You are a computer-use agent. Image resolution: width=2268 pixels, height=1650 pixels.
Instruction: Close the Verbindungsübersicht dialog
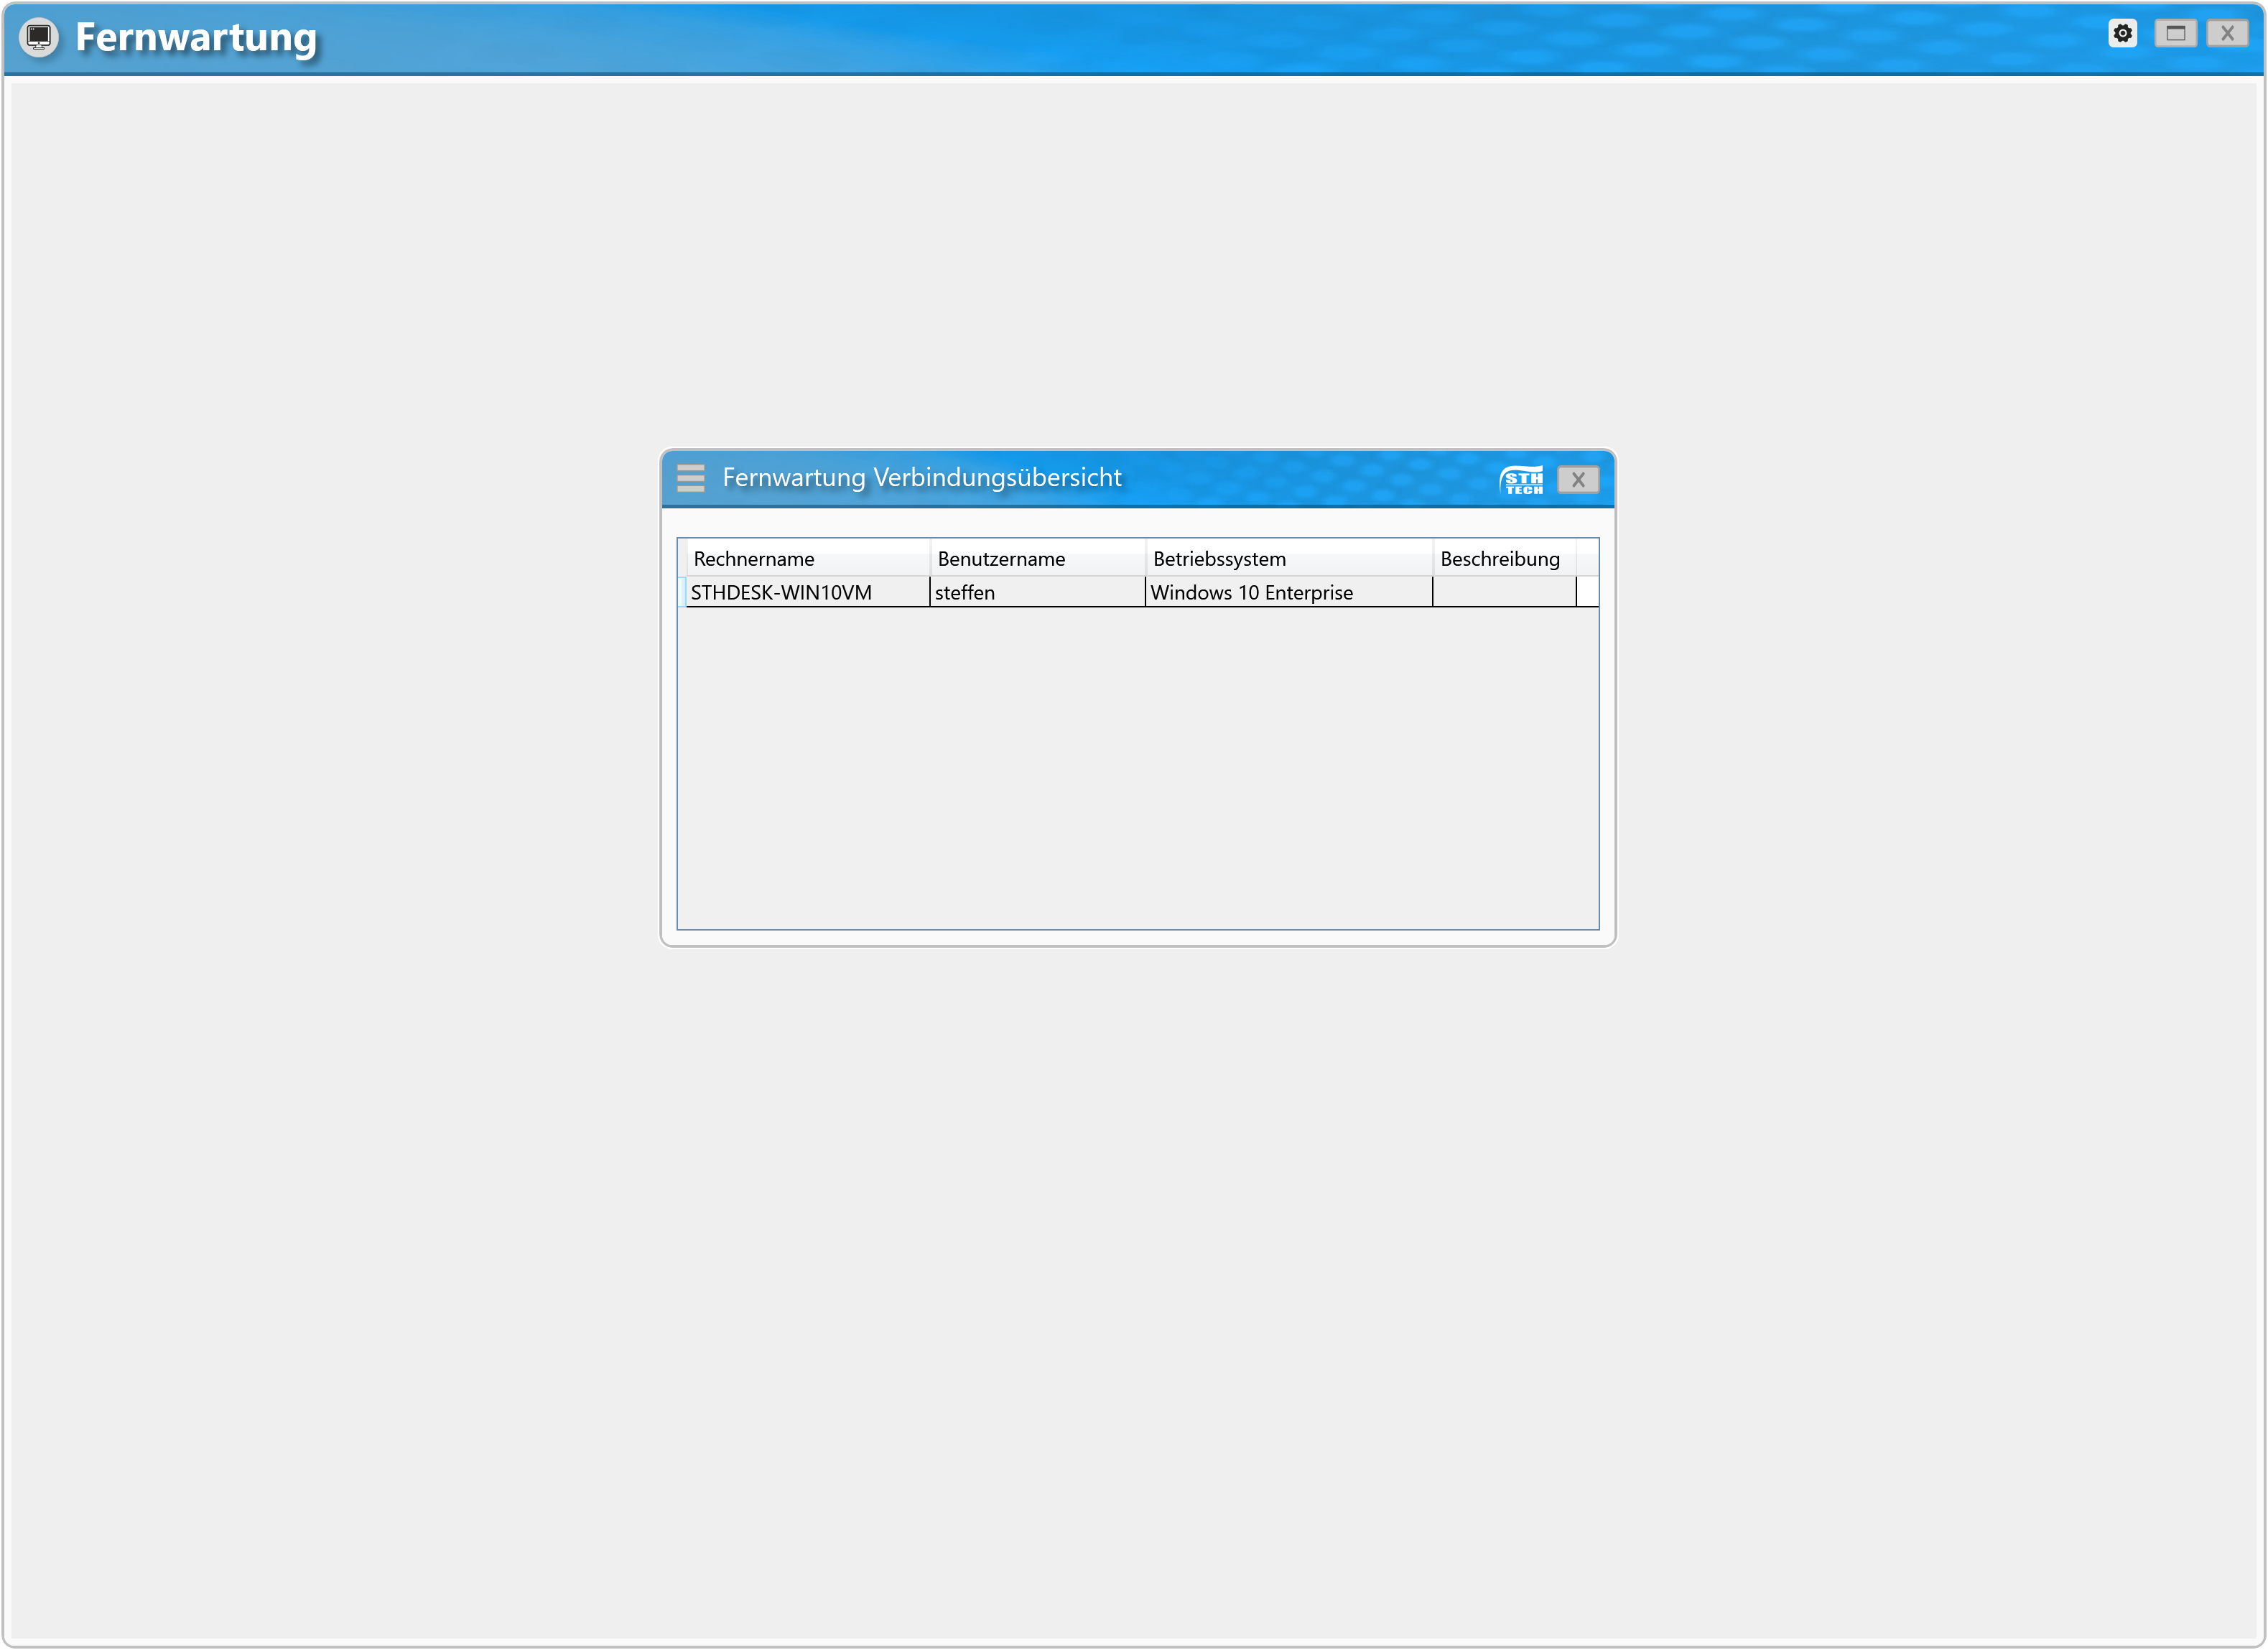coord(1578,480)
